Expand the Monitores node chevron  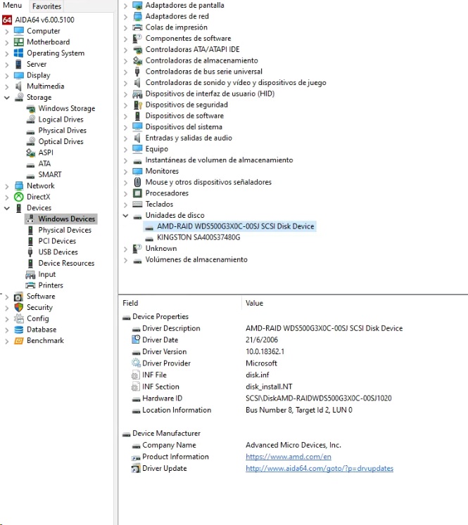(125, 171)
